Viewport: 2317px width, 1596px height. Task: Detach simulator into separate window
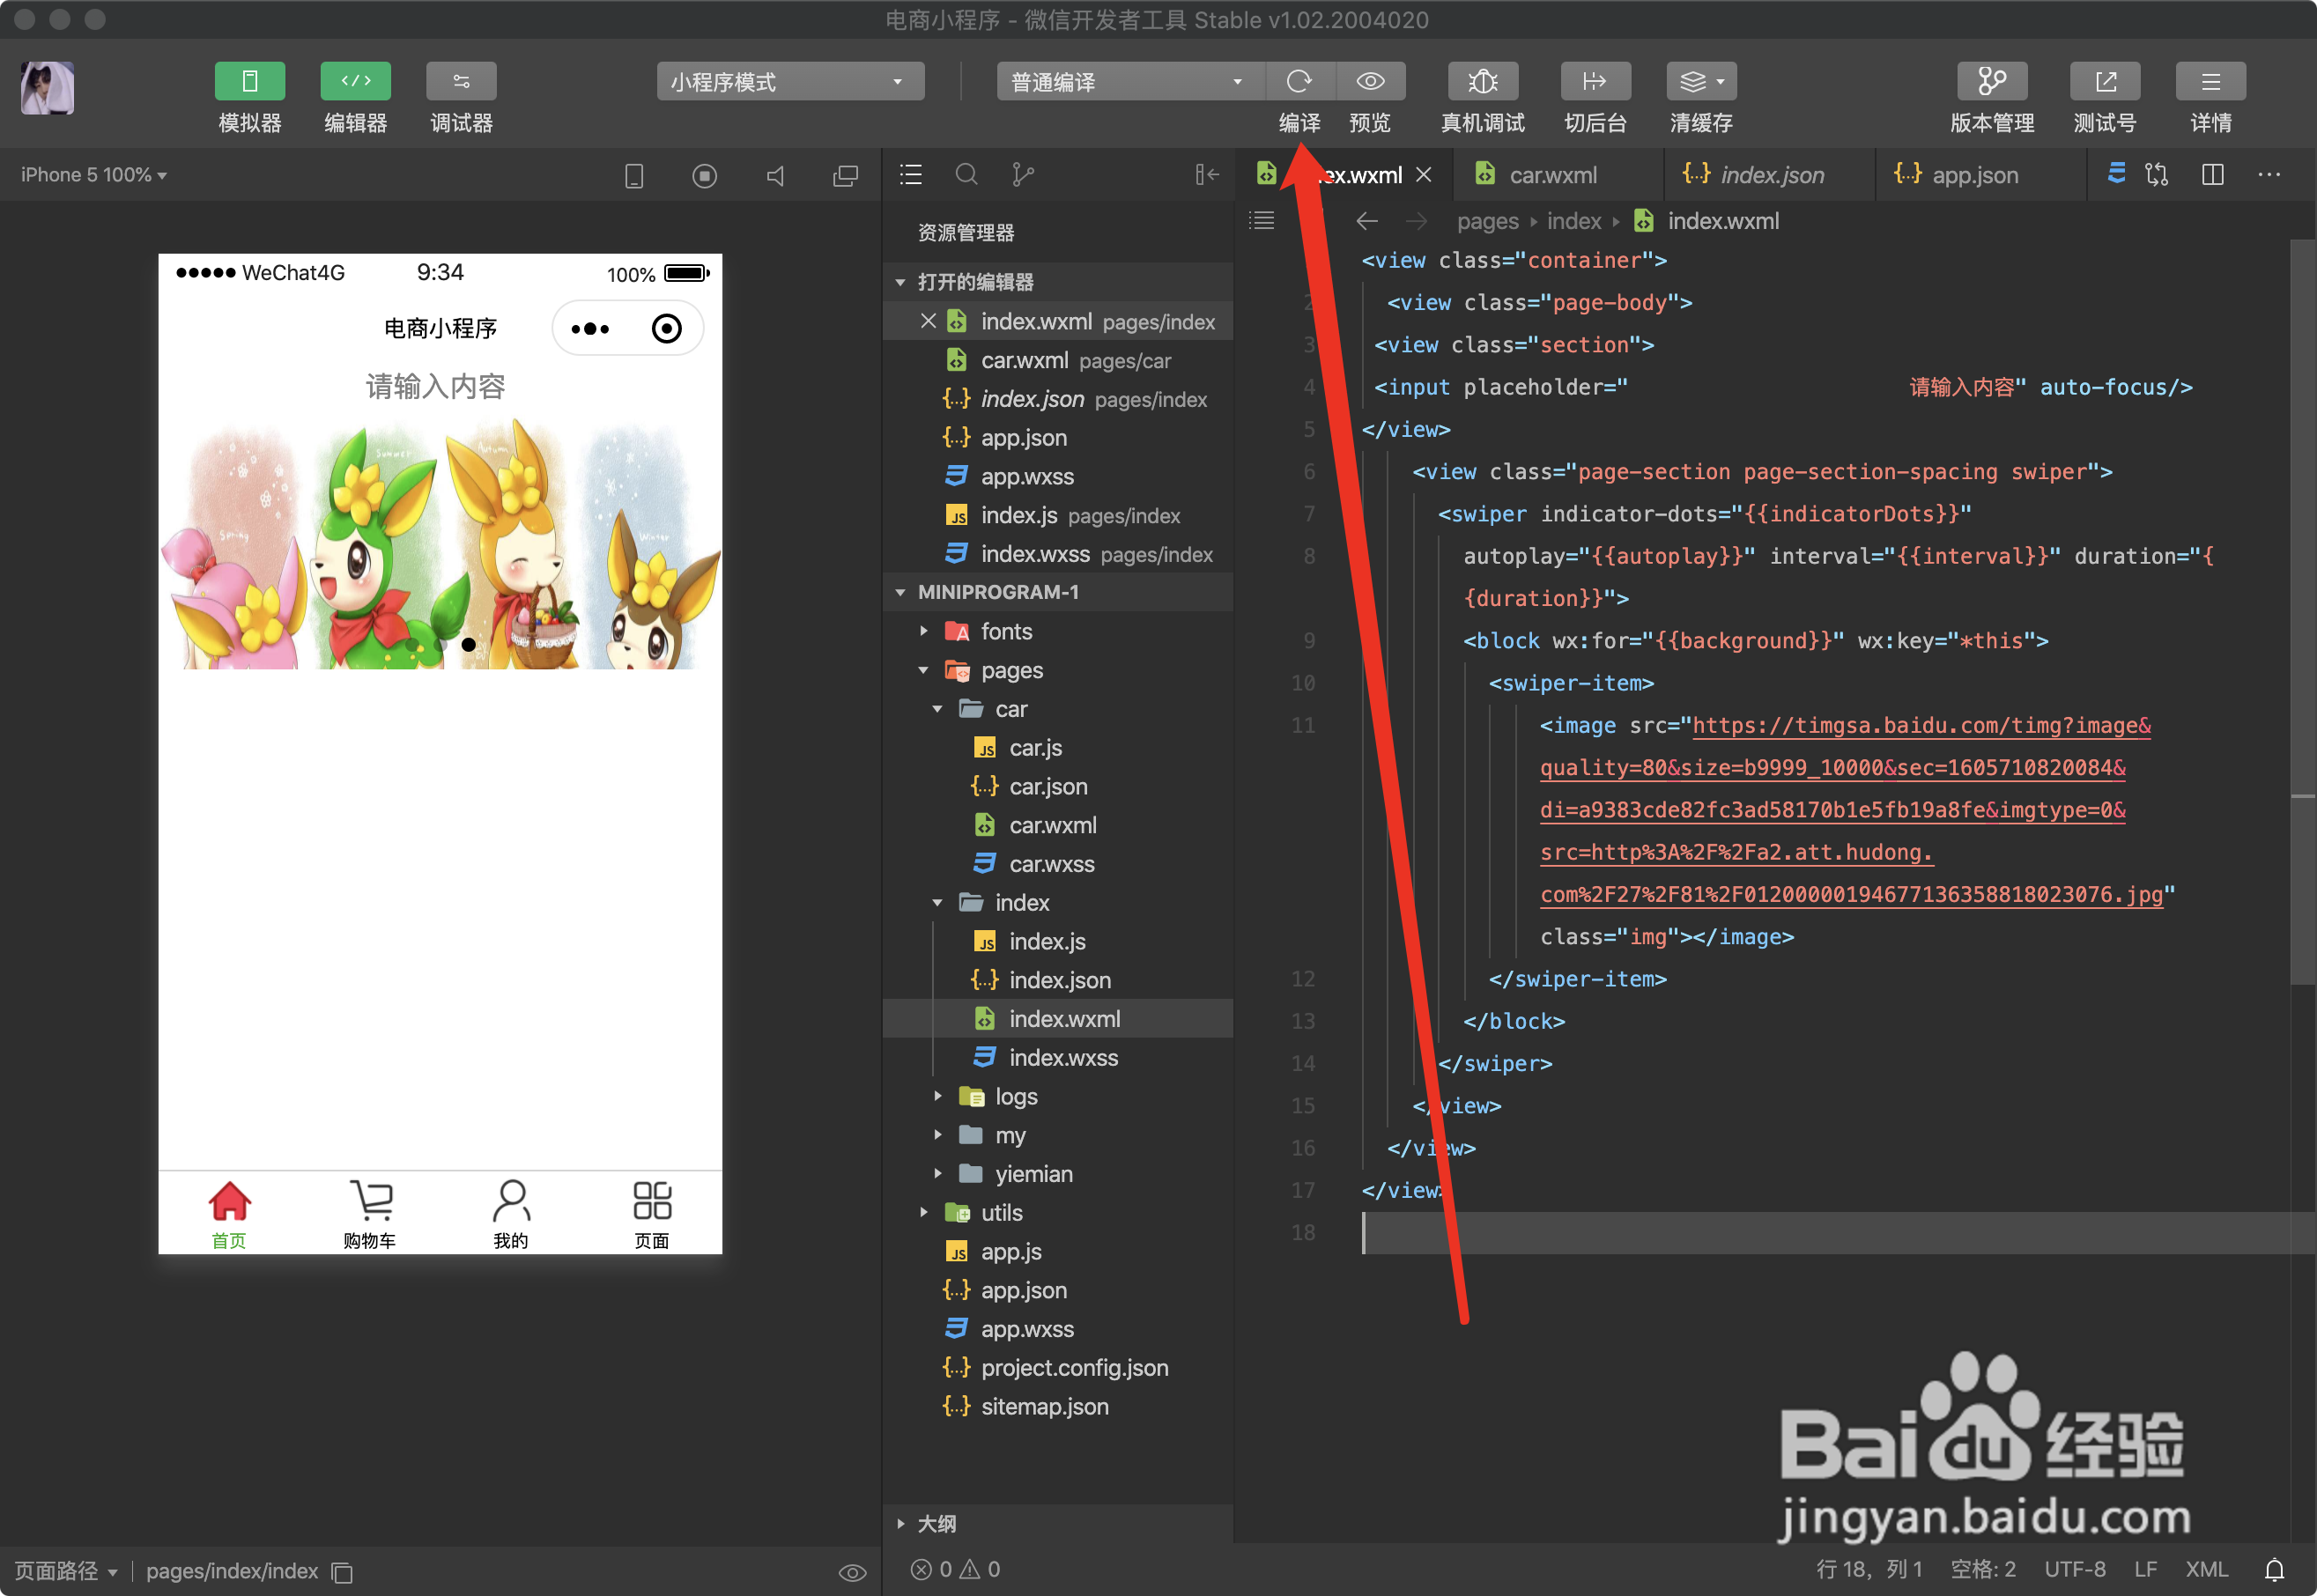tap(845, 176)
